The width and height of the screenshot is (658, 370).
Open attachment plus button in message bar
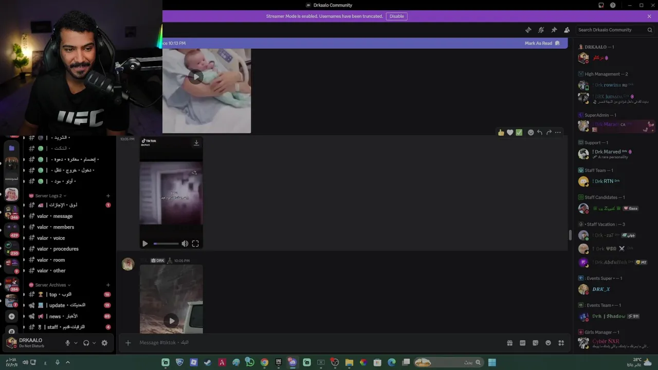tap(128, 343)
